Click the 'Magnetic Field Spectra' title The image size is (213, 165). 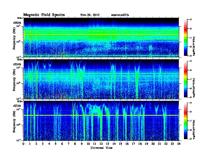click(44, 15)
